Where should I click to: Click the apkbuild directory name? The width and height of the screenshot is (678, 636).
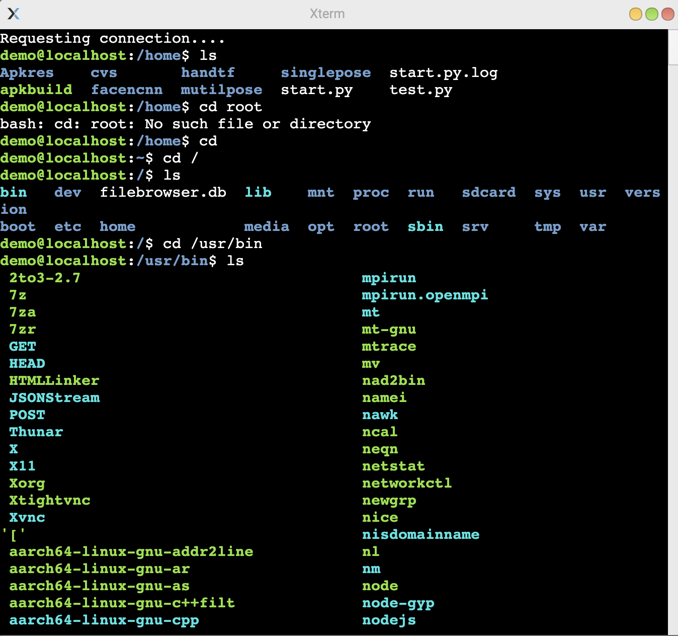(x=36, y=90)
